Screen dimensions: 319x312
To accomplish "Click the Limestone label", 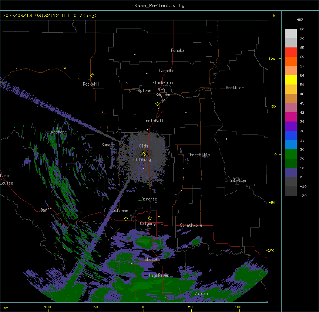I will [57, 132].
